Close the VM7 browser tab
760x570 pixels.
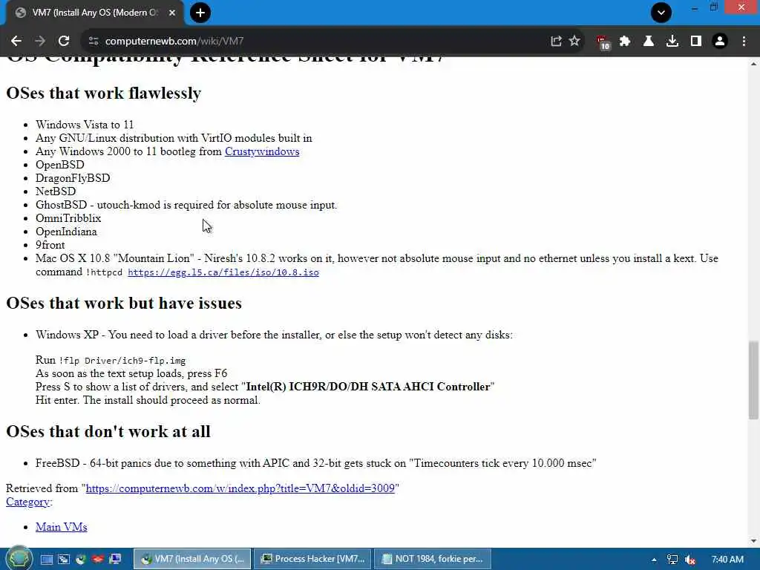tap(172, 13)
